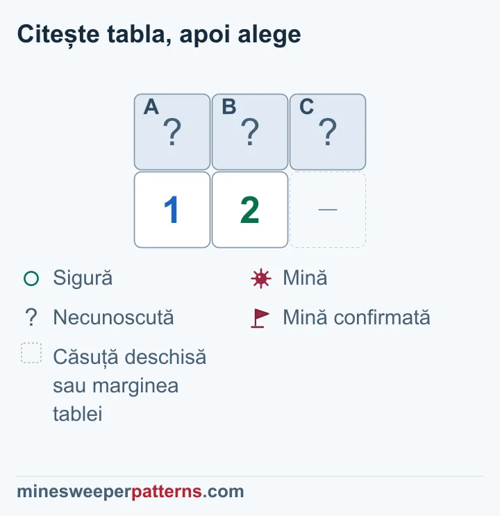This screenshot has height=516, width=500.
Task: Click the question mark Necunoscută icon
Action: point(31,317)
